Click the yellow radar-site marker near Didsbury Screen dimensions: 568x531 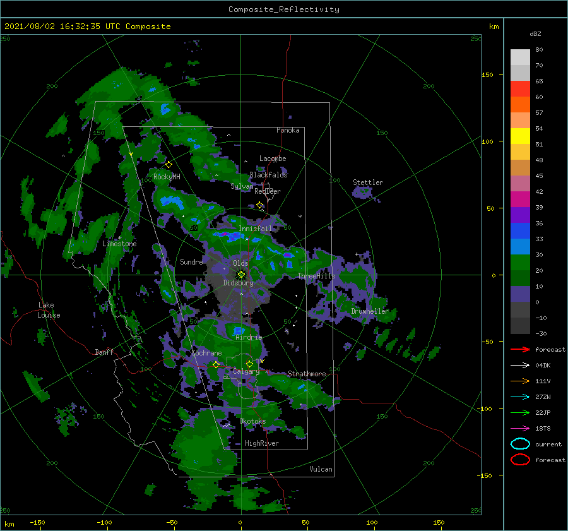pos(241,275)
